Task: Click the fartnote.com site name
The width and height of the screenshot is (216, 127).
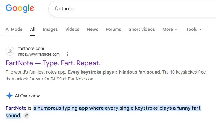Action: click(31, 48)
